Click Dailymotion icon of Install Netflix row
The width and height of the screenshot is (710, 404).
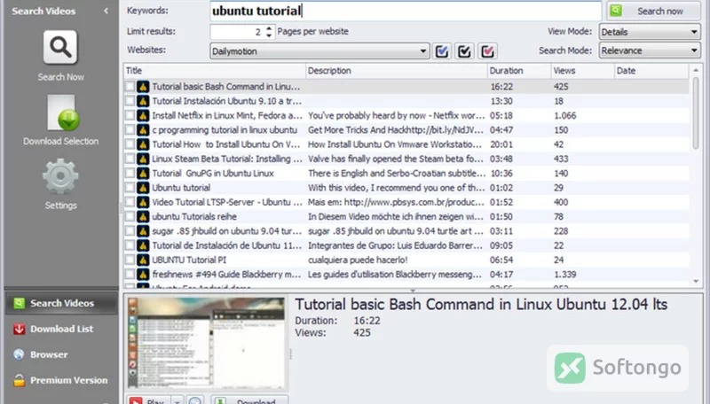(x=143, y=115)
